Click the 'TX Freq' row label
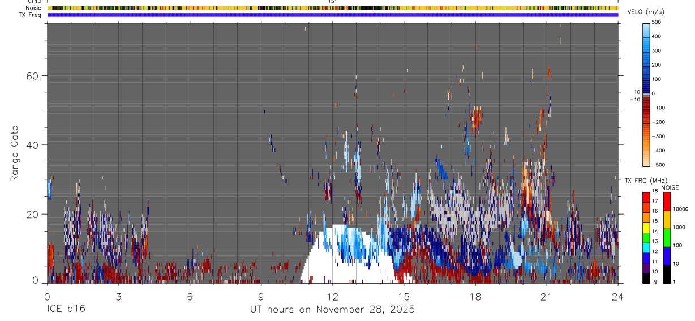Viewport: 695px width, 321px height. (30, 15)
